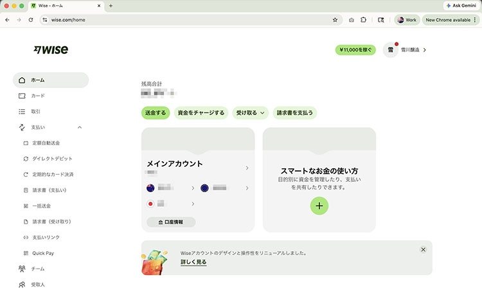The width and height of the screenshot is (482, 293).
Task: Open メインアカウント card chevron
Action: coord(247,168)
